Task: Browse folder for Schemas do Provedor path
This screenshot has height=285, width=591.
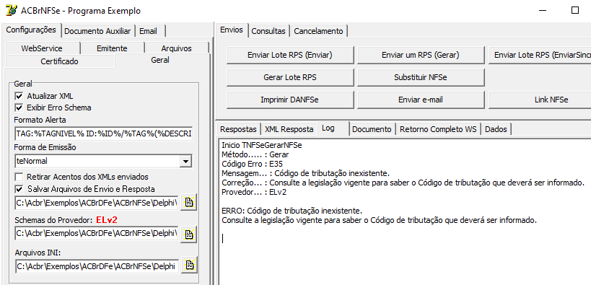Action: (189, 234)
